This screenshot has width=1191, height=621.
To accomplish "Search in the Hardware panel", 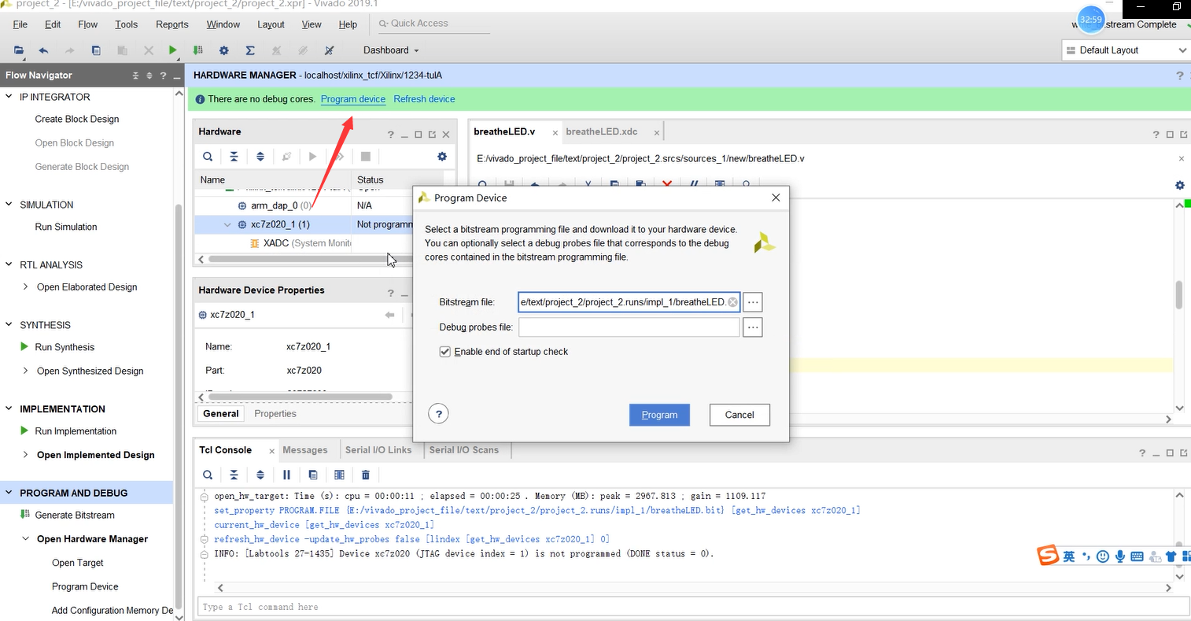I will pyautogui.click(x=208, y=157).
